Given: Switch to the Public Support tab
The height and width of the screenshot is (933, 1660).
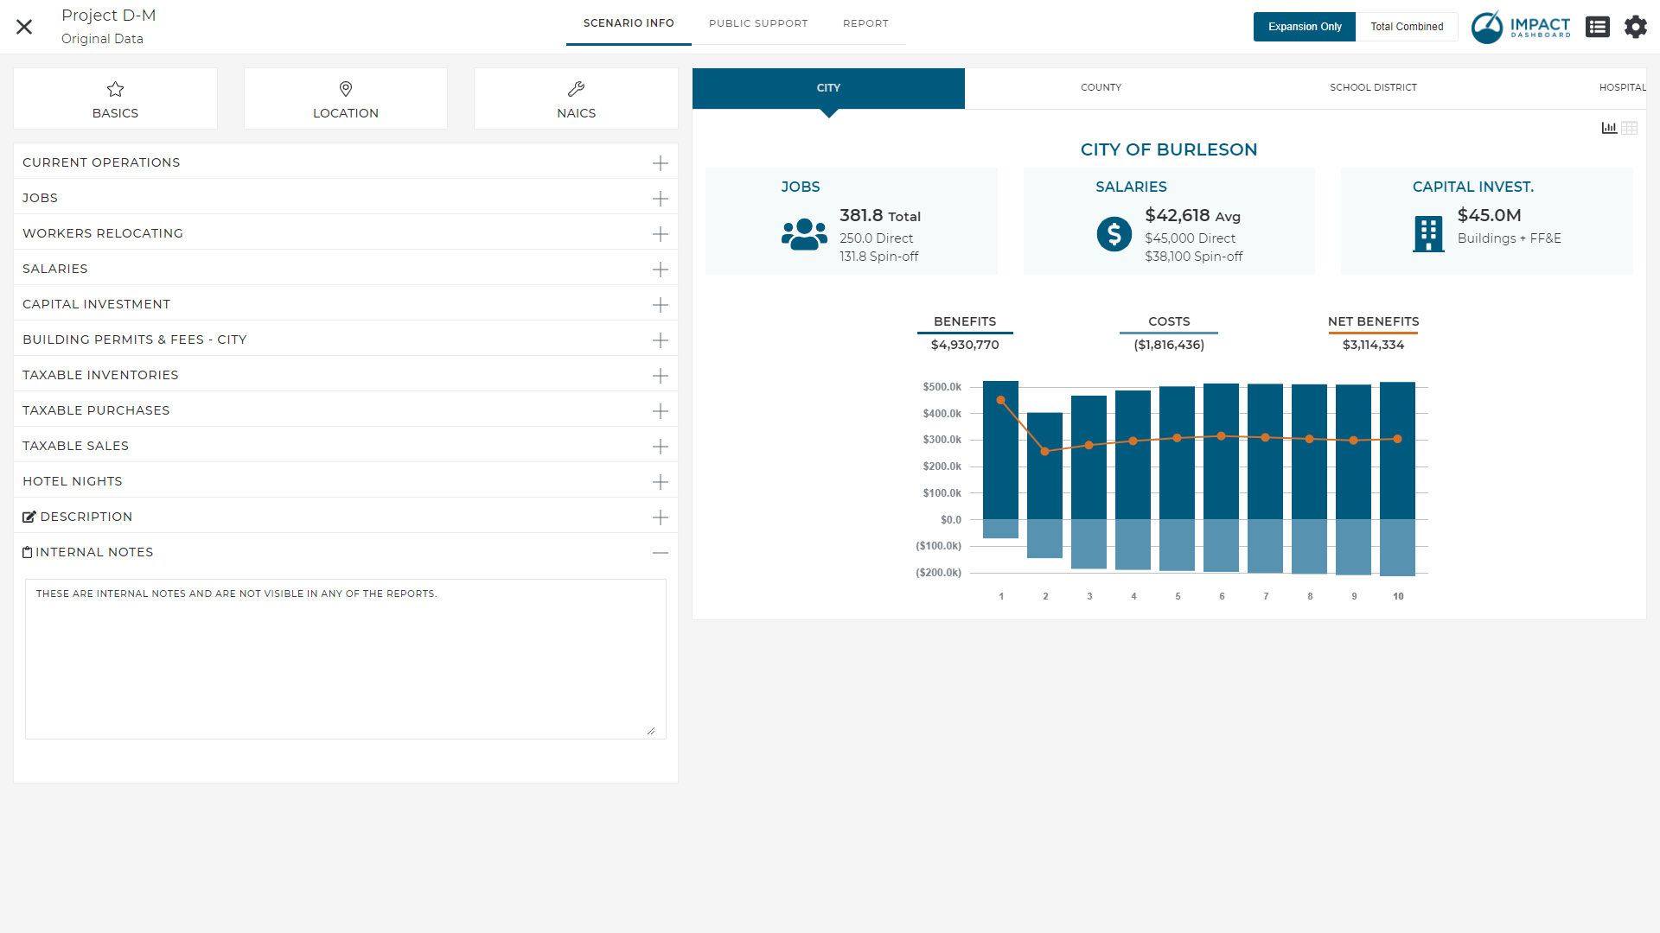Looking at the screenshot, I should [758, 23].
